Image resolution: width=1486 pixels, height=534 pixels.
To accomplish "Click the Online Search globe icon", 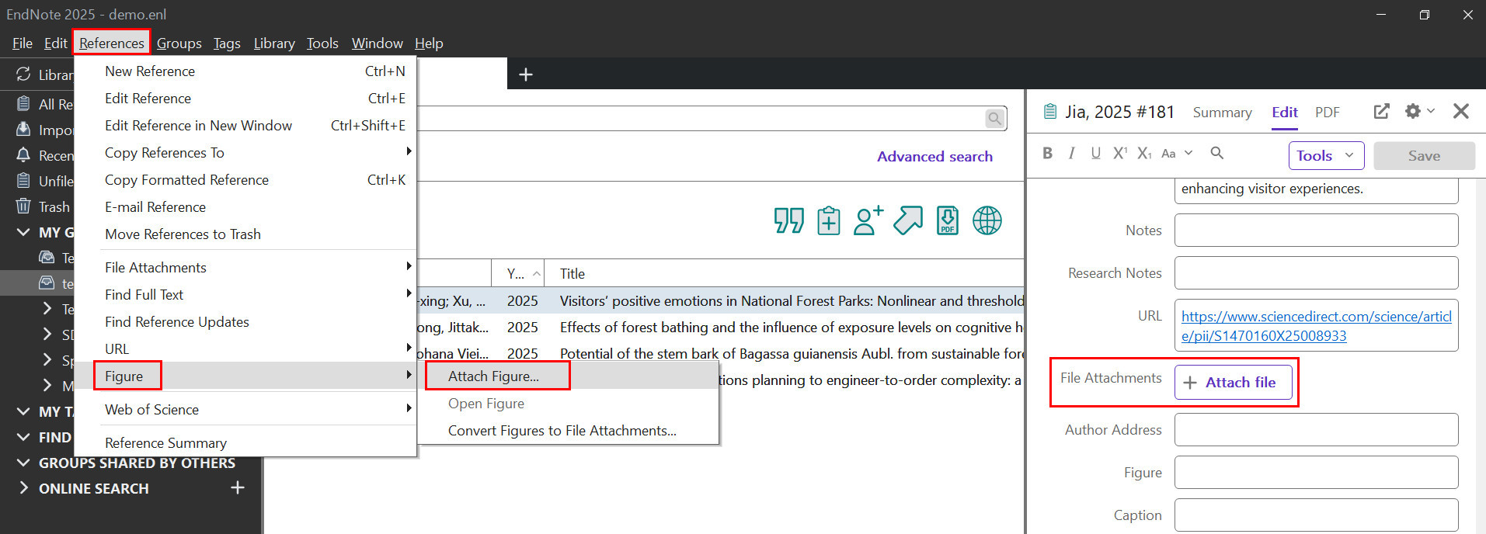I will coord(987,220).
